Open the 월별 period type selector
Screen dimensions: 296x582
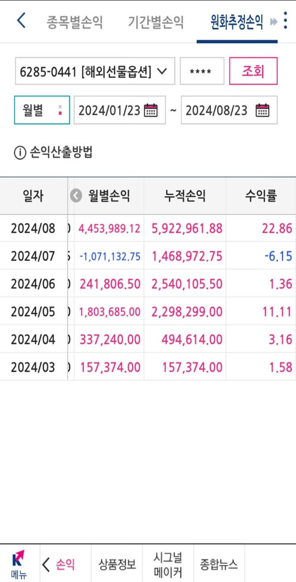coord(42,110)
